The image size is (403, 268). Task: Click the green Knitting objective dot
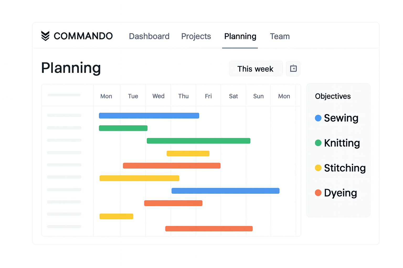coord(318,143)
